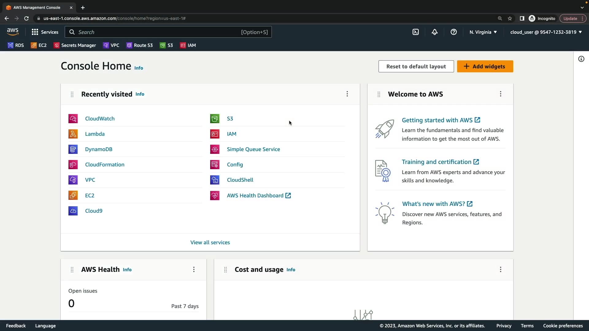Click the Lambda service icon

73,134
